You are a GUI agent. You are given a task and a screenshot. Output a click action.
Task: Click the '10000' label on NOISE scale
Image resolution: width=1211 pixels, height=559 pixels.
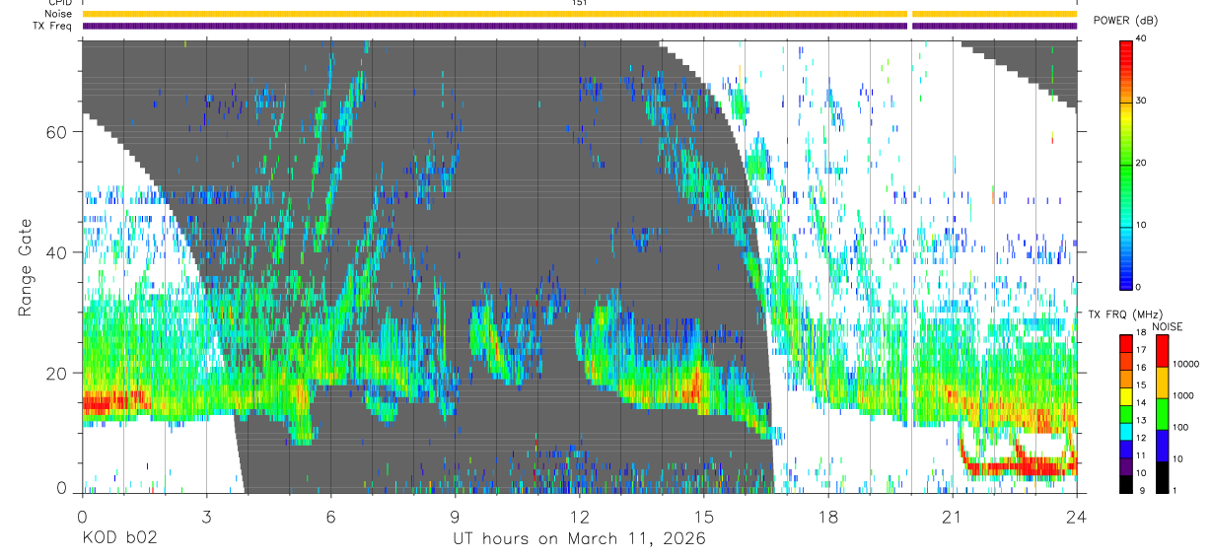(x=1185, y=364)
